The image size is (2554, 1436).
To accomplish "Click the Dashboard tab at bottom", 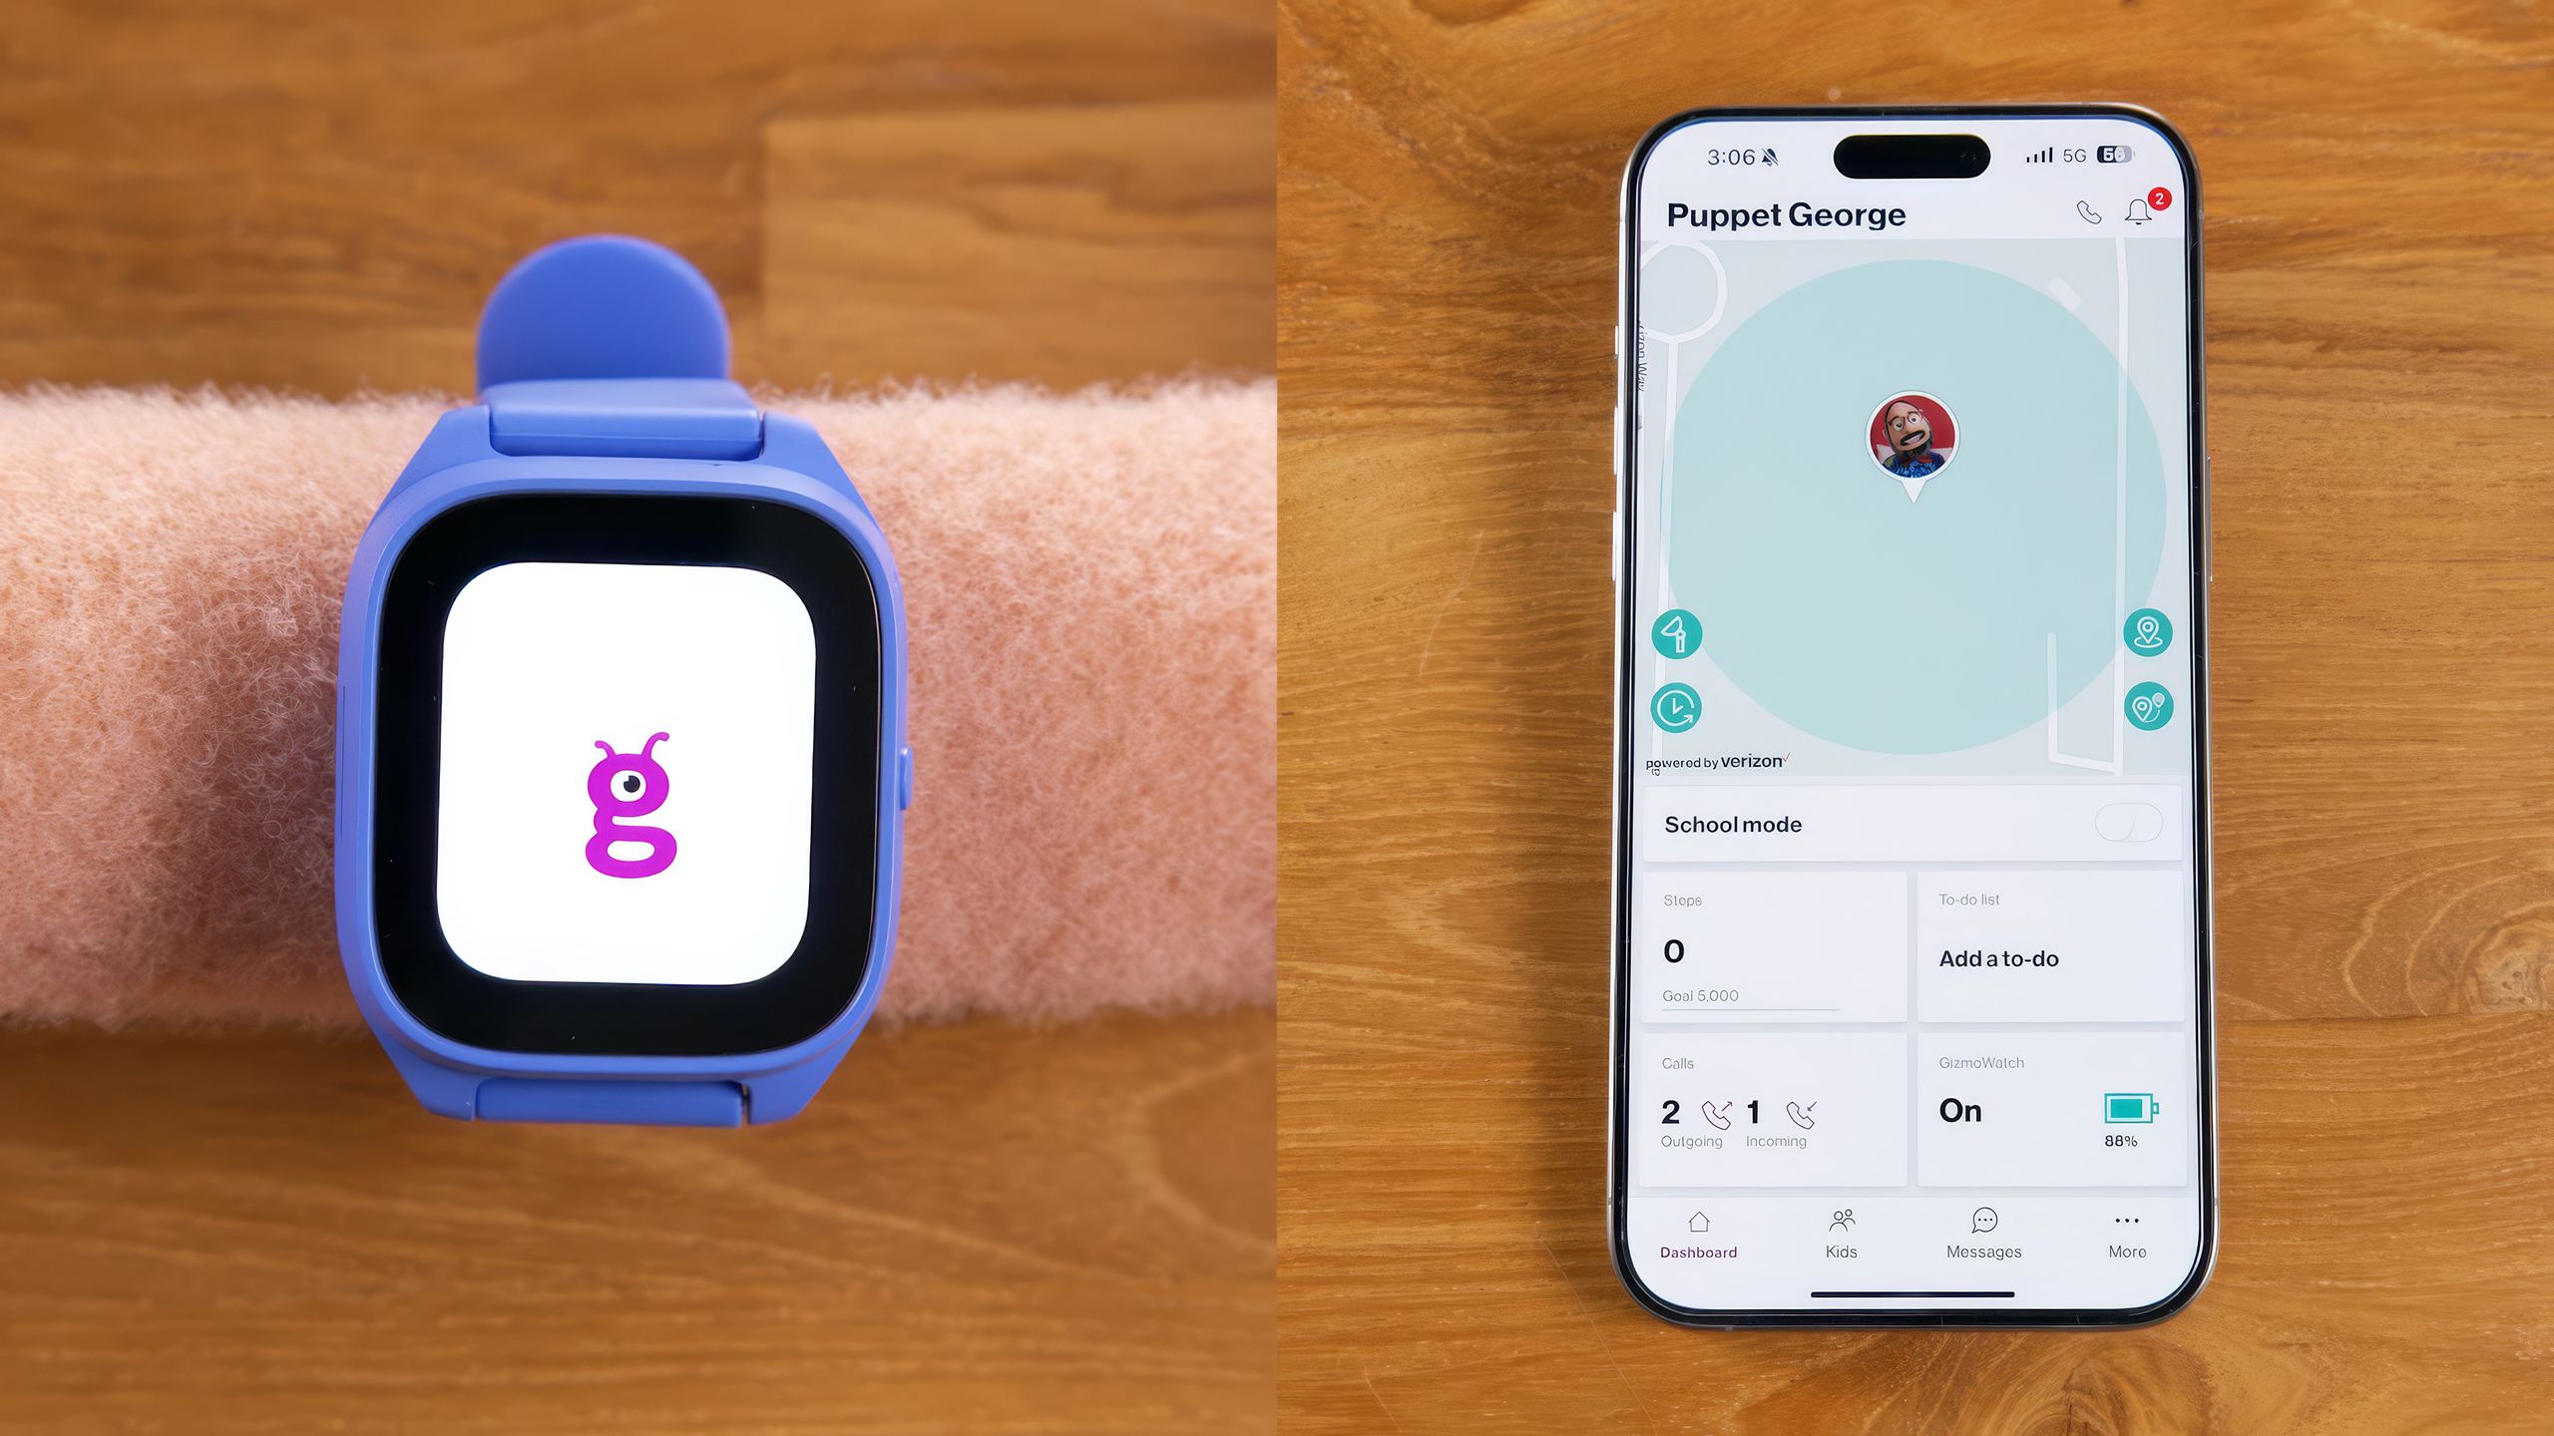I will coord(1700,1233).
